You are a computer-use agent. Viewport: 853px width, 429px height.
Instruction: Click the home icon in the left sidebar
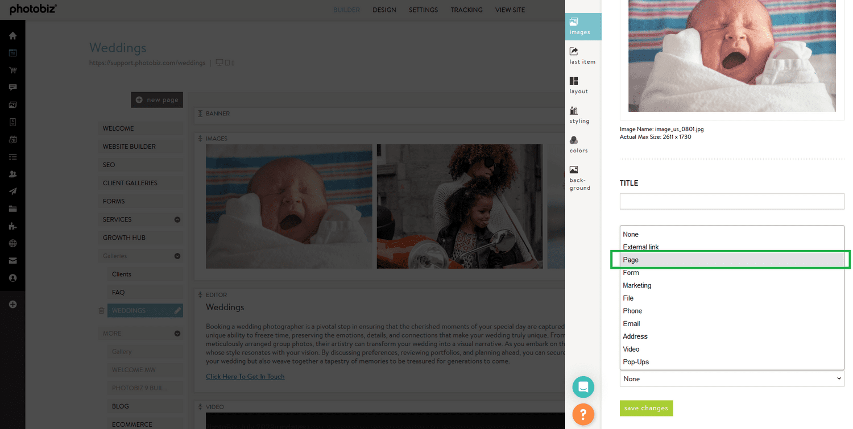coord(13,35)
